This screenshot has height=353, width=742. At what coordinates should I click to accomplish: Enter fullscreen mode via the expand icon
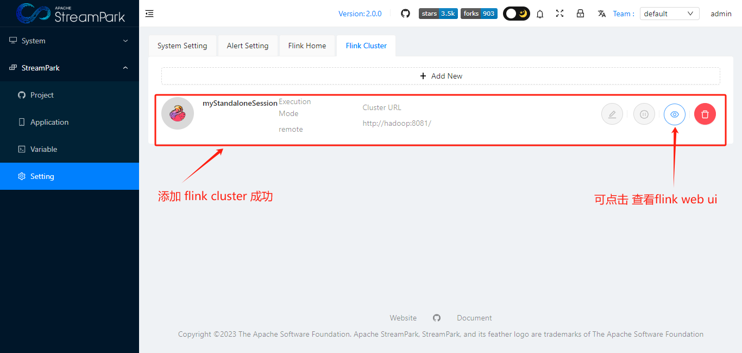[559, 14]
